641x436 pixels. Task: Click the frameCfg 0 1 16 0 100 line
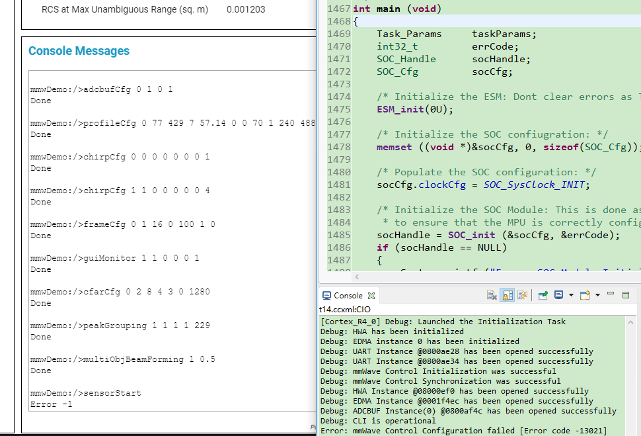pos(123,224)
